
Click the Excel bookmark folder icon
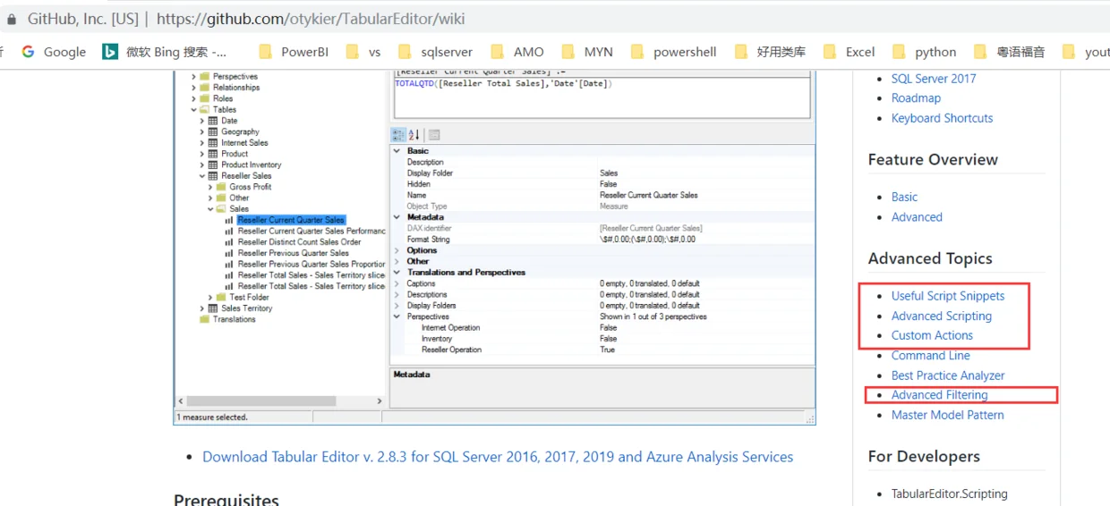tap(830, 52)
